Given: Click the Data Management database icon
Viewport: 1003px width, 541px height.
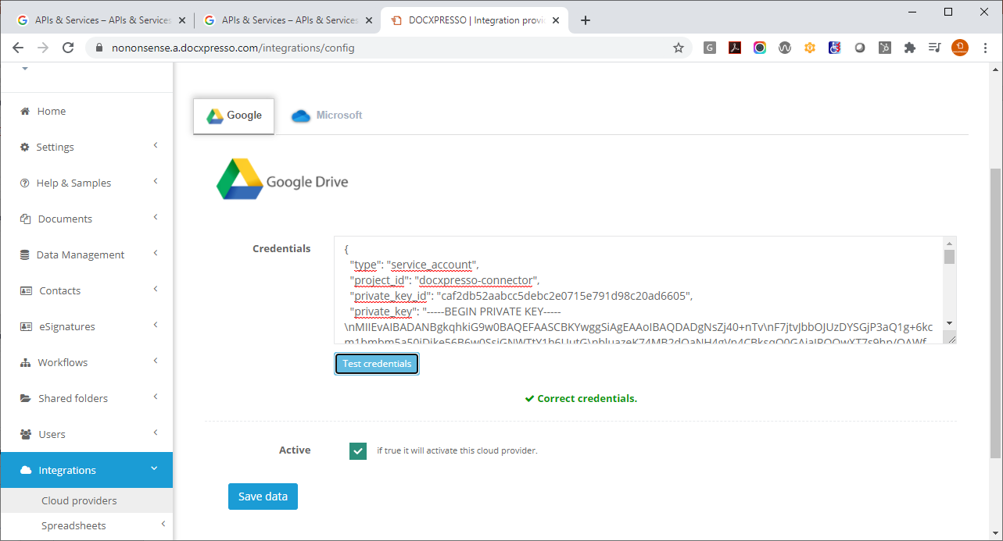Looking at the screenshot, I should click(24, 255).
